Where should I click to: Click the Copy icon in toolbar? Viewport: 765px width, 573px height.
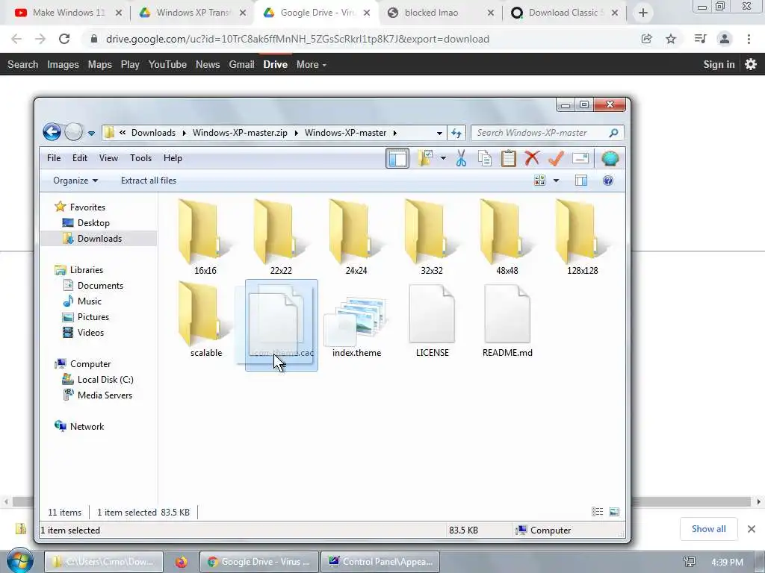click(484, 158)
